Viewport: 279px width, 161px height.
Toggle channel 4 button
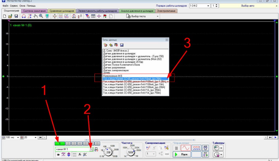80,143
